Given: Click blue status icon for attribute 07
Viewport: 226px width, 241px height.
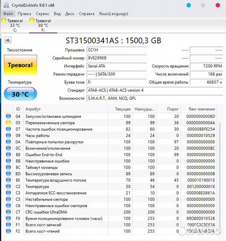Looking at the screenshot, I should tap(8, 129).
